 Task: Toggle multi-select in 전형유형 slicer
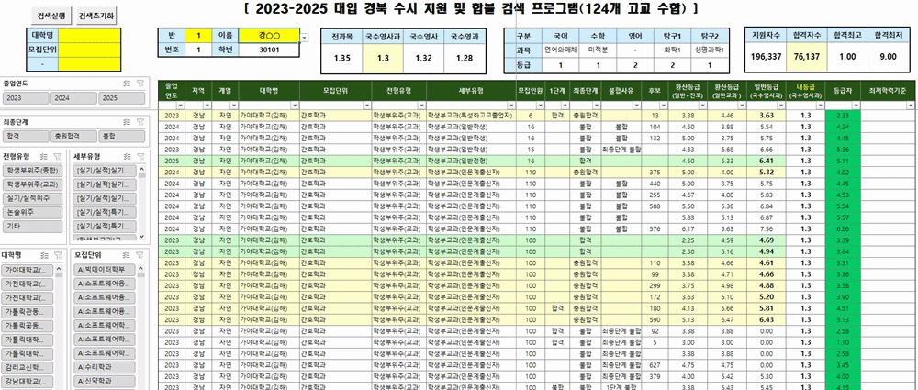pos(44,156)
